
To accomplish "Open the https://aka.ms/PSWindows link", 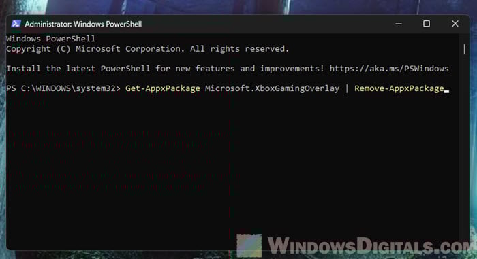I will [389, 69].
